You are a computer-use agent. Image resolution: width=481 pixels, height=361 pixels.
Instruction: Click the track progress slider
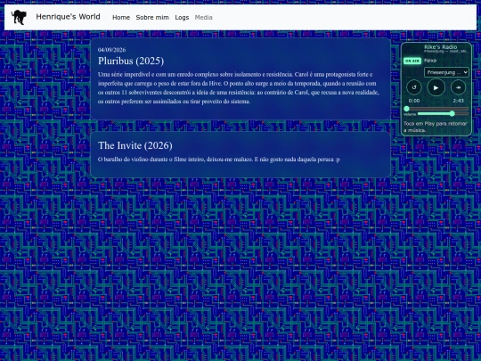436,109
